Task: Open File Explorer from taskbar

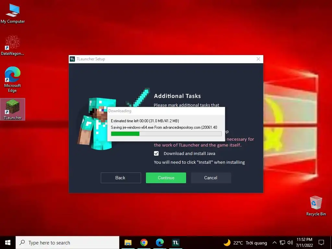Action: (128, 243)
